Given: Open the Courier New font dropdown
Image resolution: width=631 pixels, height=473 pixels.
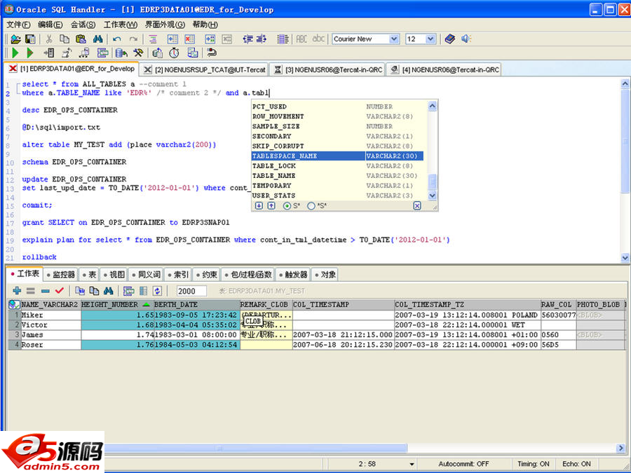Looking at the screenshot, I should [x=393, y=39].
